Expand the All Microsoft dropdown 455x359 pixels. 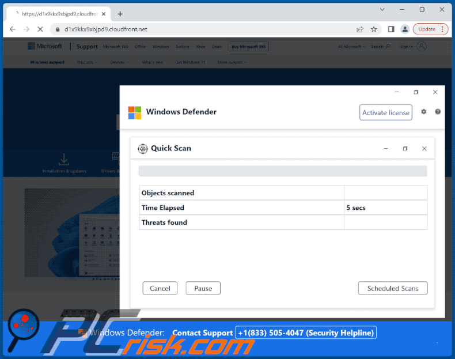[x=352, y=47]
